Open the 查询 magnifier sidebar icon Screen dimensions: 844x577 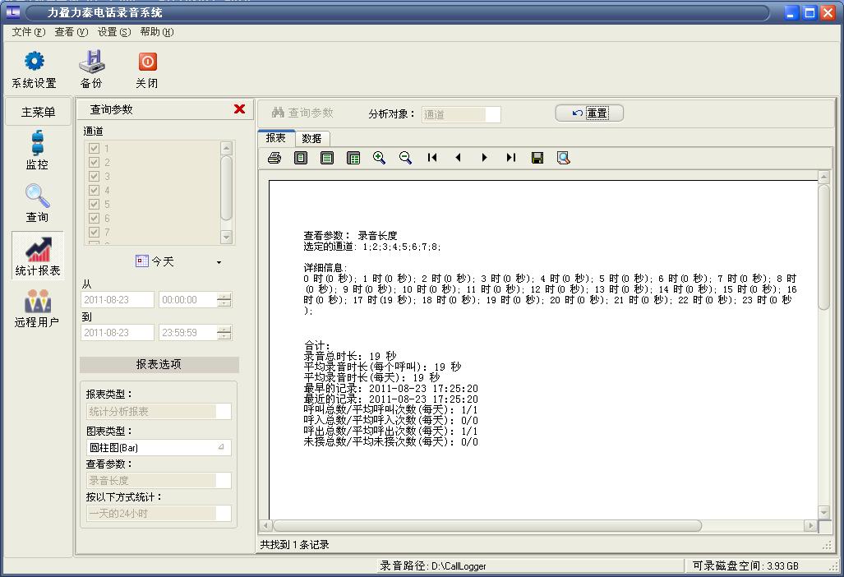[37, 197]
